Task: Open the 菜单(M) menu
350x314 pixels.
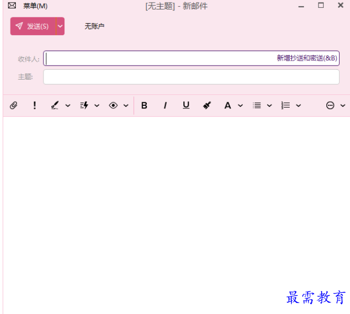Action: pyautogui.click(x=35, y=6)
